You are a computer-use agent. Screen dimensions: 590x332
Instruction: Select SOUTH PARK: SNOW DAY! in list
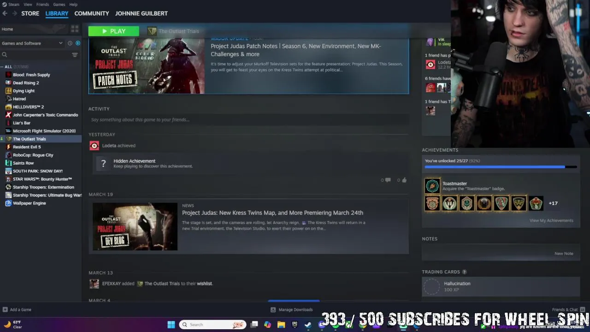37,171
